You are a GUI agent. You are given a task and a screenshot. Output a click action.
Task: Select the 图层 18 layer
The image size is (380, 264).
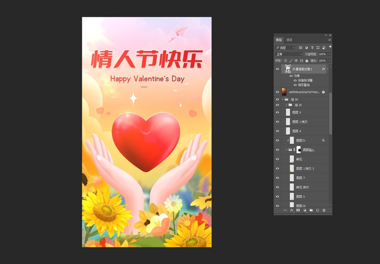click(x=305, y=205)
